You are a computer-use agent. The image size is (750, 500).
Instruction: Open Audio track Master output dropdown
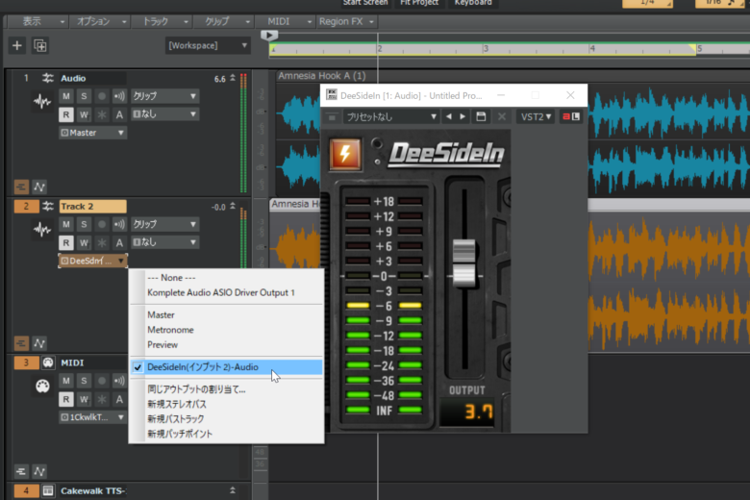pos(93,133)
